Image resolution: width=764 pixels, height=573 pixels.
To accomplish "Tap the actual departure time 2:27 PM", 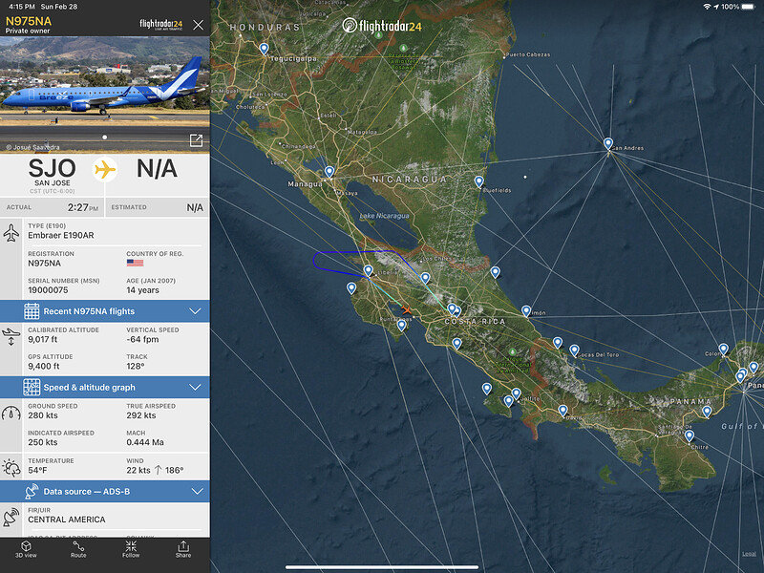I will 83,207.
